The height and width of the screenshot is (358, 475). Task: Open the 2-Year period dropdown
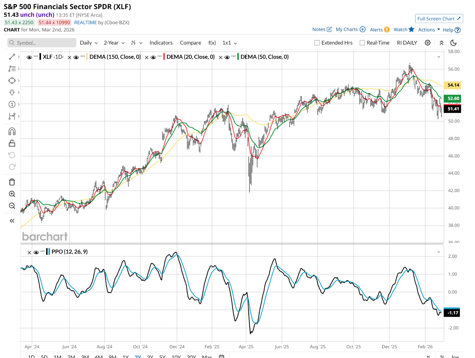(x=114, y=43)
